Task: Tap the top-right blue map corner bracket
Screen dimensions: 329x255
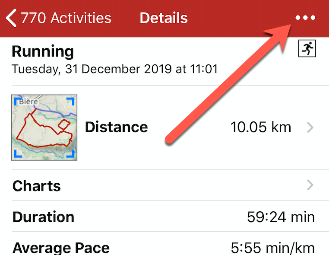Action: click(70, 101)
